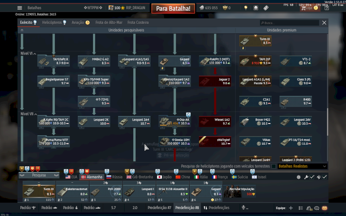Viewport: 346px width, 216px height.
Task: Open the Batalhas Realistas dropdown
Action: coord(302,166)
